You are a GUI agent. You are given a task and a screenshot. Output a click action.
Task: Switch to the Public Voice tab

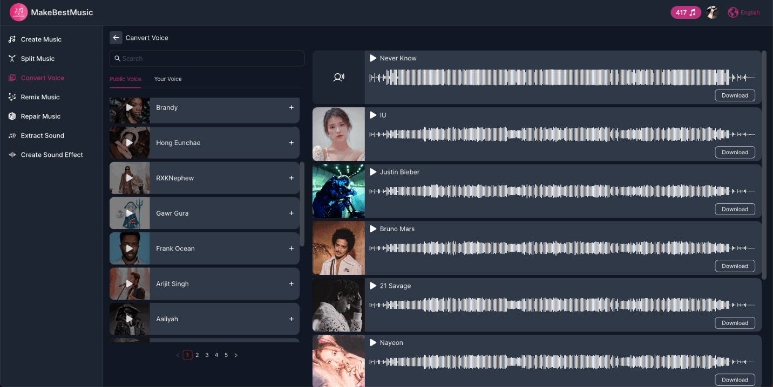pos(125,79)
